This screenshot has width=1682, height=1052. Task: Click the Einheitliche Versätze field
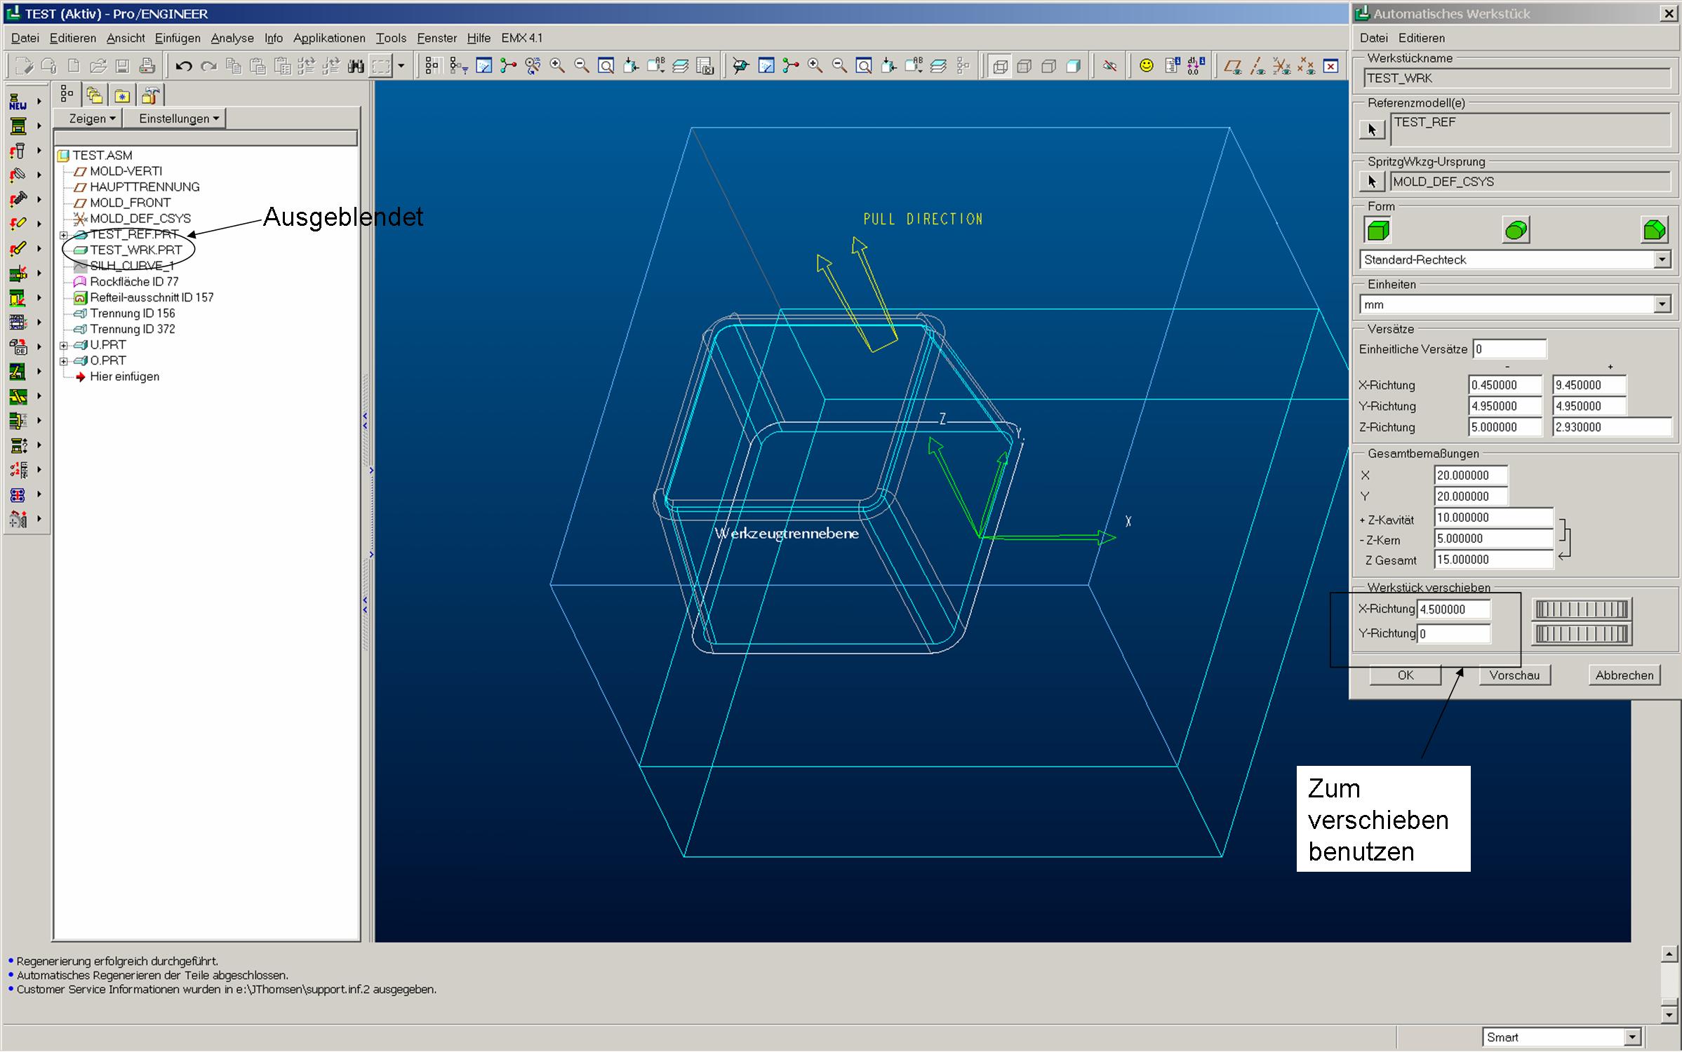(1509, 349)
